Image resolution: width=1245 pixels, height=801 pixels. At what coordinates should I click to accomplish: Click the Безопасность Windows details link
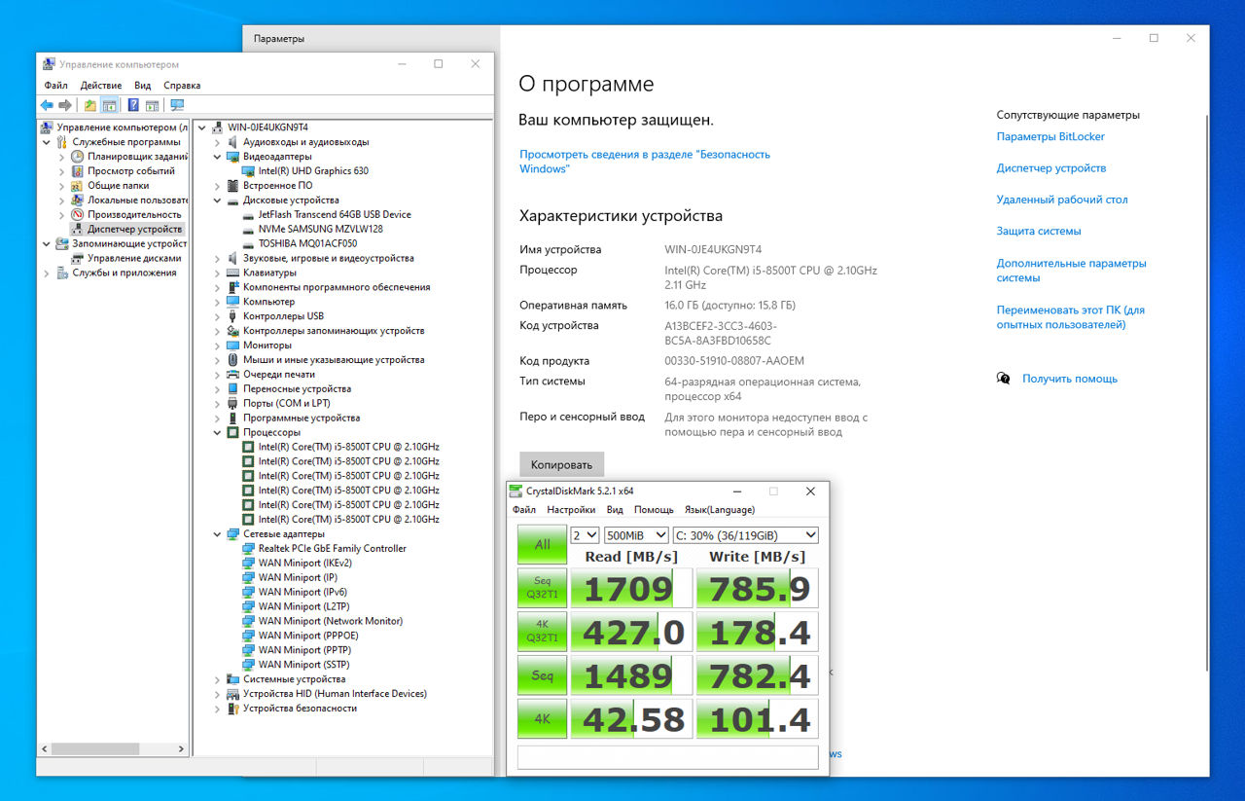pyautogui.click(x=645, y=162)
